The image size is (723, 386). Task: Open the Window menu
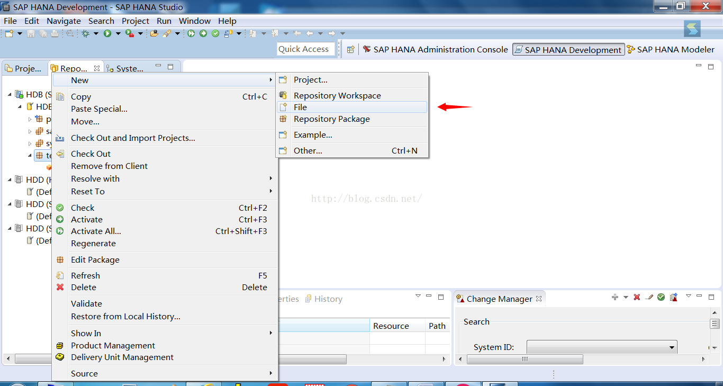point(194,21)
